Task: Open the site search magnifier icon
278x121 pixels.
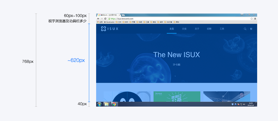Action: click(x=245, y=29)
